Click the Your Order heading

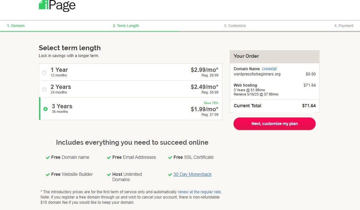click(246, 56)
